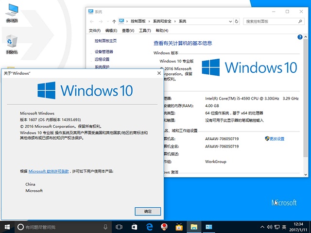
Task: Launch Microsoft Edge from the taskbar
Action: 149,227
